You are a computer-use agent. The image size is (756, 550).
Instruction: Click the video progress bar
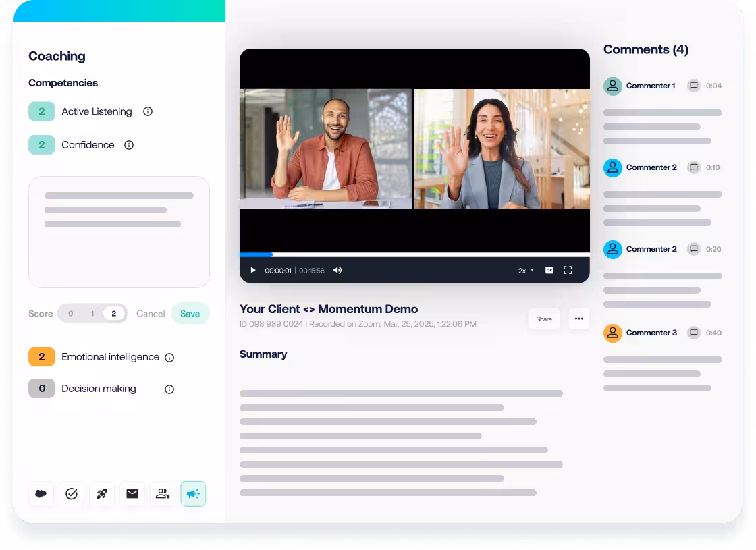tap(414, 254)
